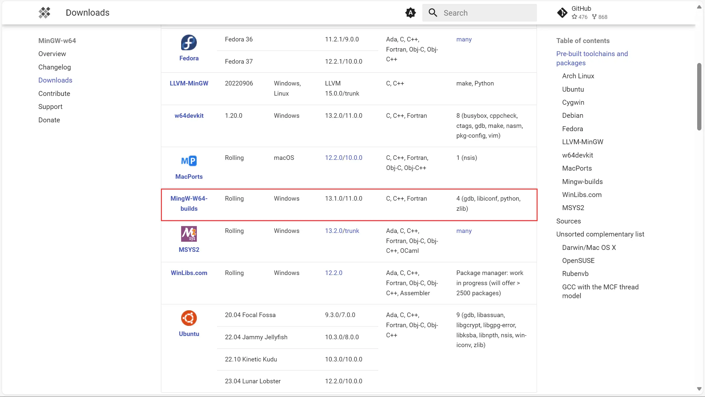Jump to Unsorted complementary list section
This screenshot has width=705, height=397.
(x=600, y=234)
